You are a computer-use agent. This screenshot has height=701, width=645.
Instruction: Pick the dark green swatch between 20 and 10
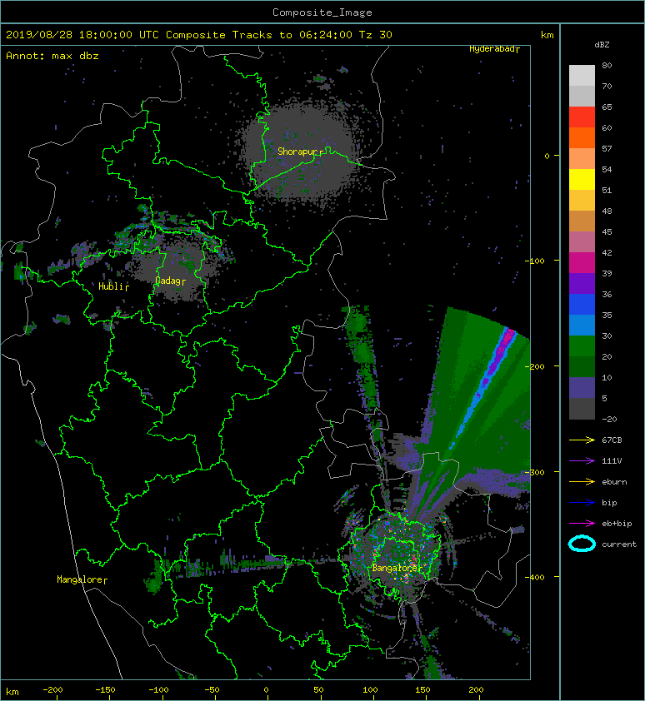[x=582, y=366]
